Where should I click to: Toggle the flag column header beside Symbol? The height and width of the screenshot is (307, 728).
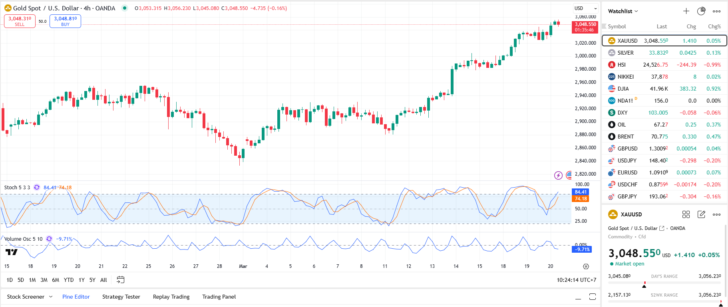[x=605, y=26]
